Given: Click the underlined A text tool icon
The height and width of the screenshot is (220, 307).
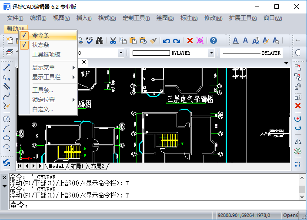Looking at the screenshot, I should (x=236, y=40).
